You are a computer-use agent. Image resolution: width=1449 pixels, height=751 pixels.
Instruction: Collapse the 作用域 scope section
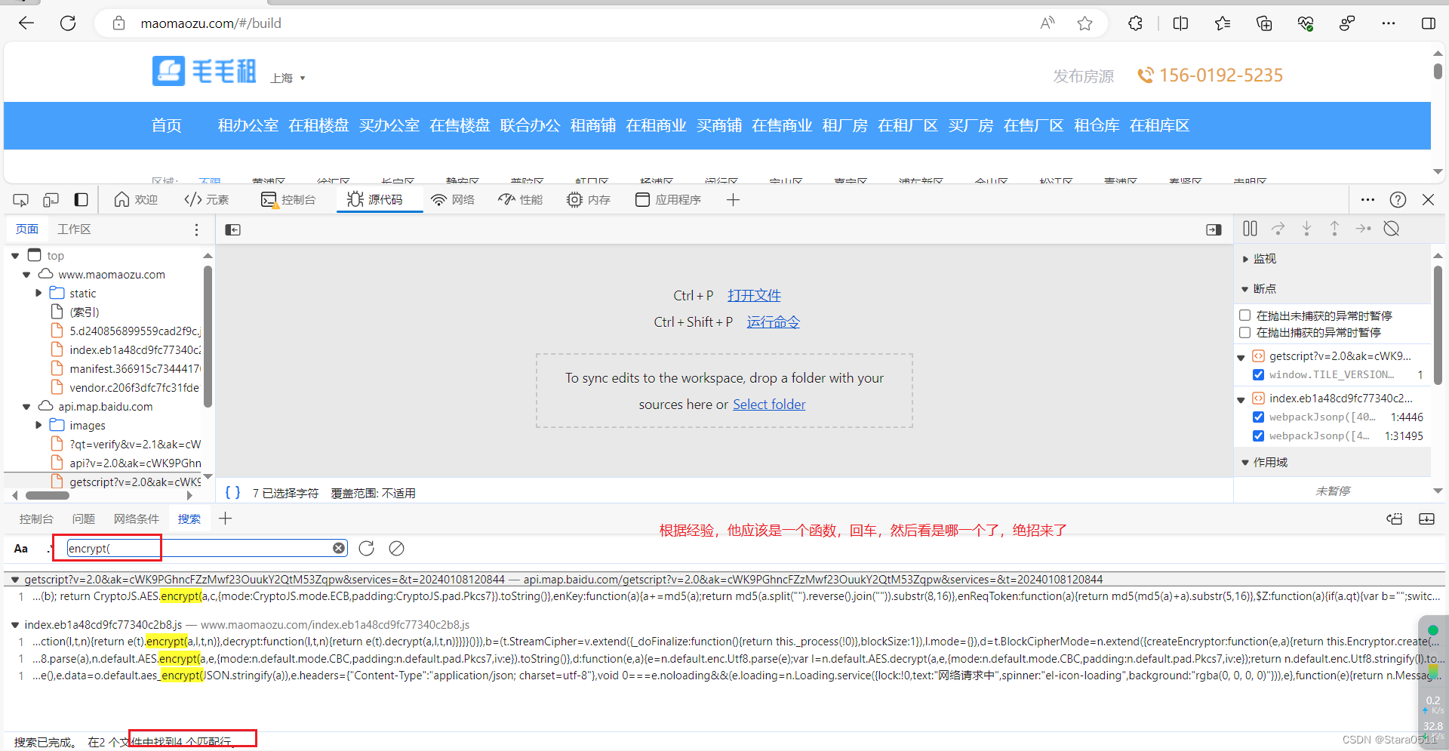pos(1245,463)
